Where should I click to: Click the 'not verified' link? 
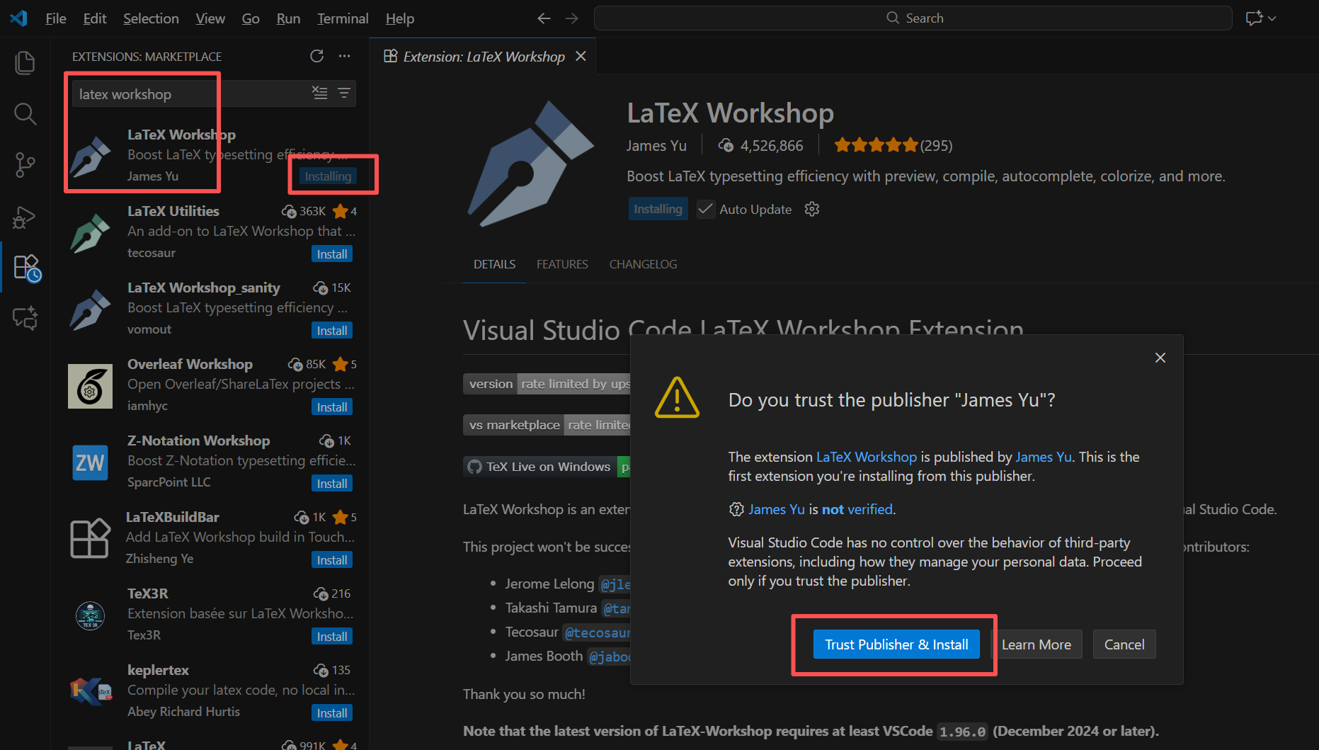click(x=857, y=509)
